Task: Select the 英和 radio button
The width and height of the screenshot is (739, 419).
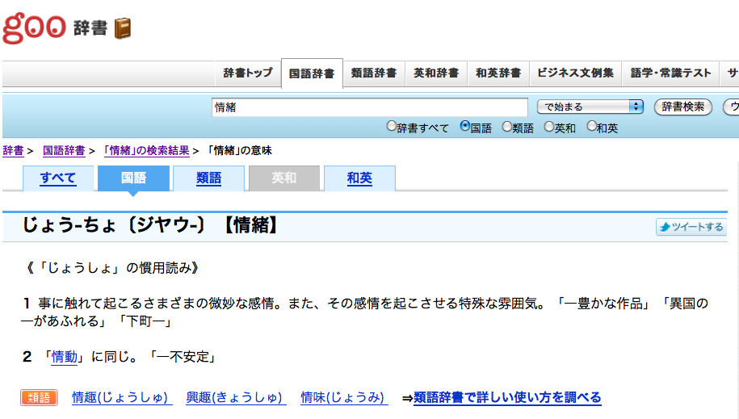Action: [x=549, y=126]
